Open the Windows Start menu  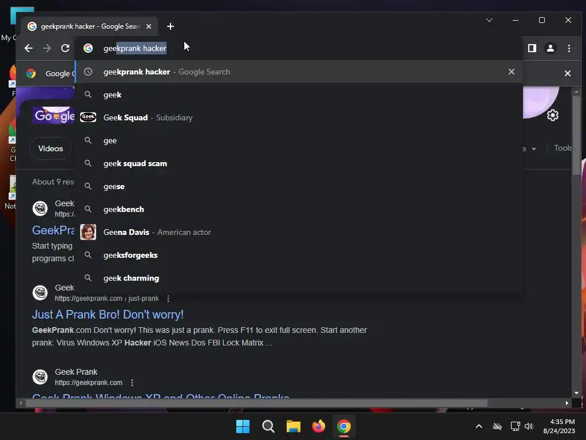point(243,426)
